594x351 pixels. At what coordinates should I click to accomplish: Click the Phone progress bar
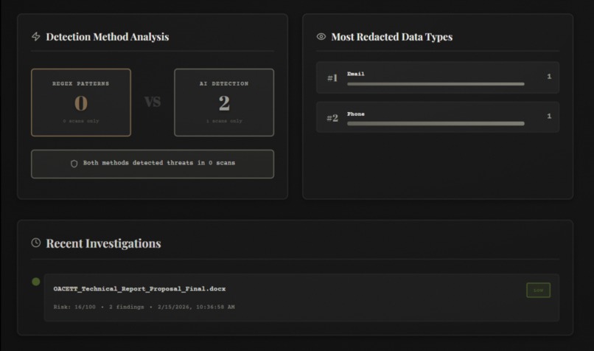tap(436, 124)
